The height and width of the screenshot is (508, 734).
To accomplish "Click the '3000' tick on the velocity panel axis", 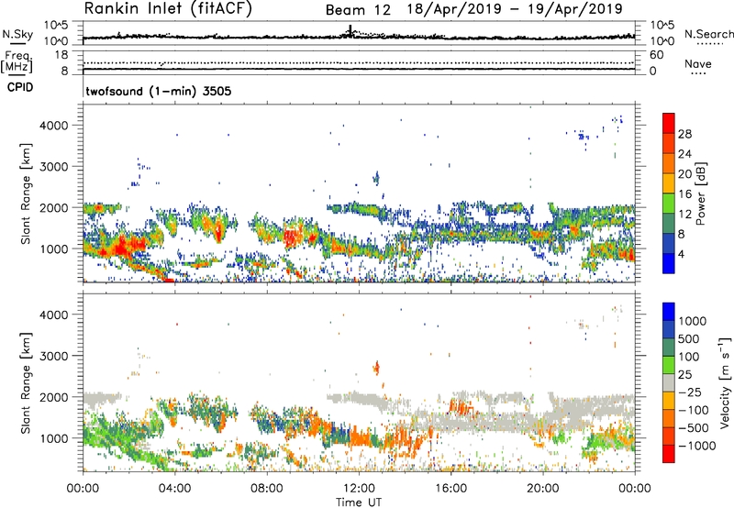I will (x=53, y=356).
